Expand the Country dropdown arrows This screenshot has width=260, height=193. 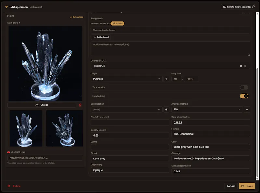click(245, 66)
